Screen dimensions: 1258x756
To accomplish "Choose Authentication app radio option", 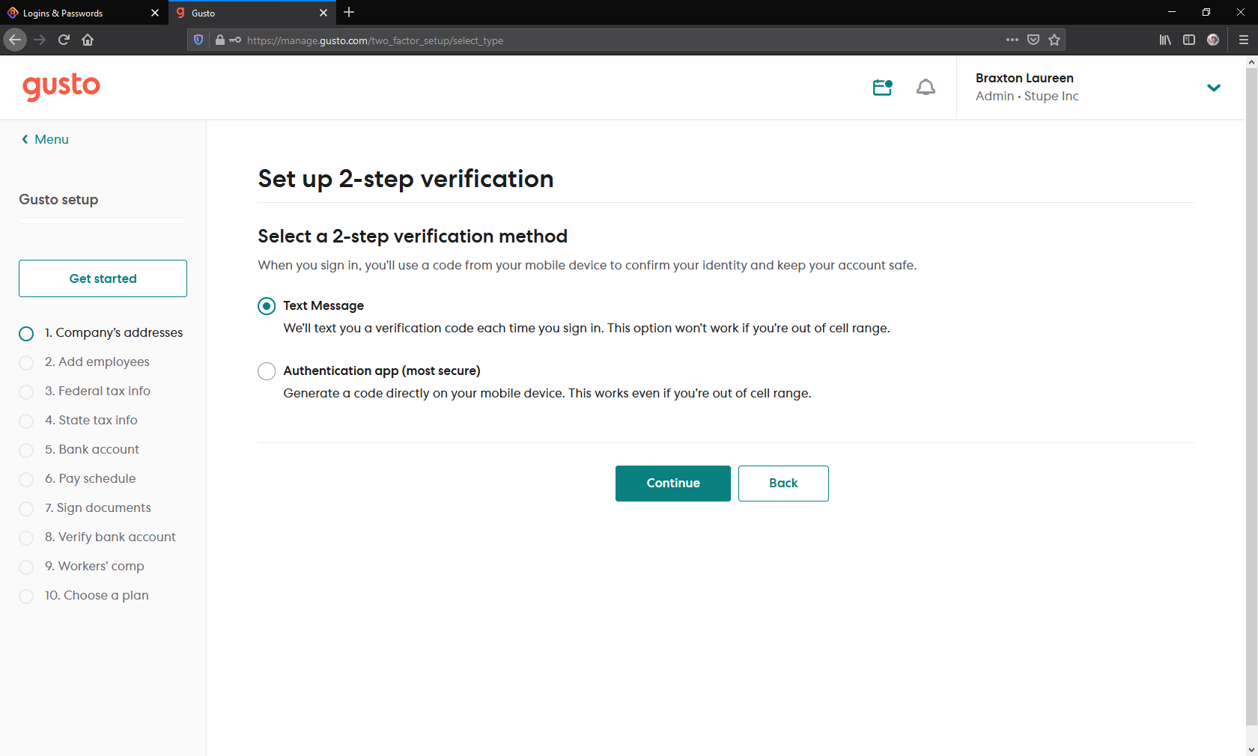I will click(x=267, y=371).
